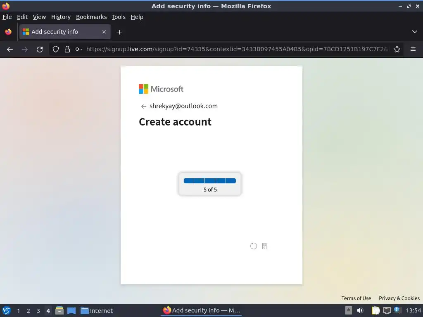Click the Firefox View icon beside tabs
The width and height of the screenshot is (423, 317).
(8, 32)
